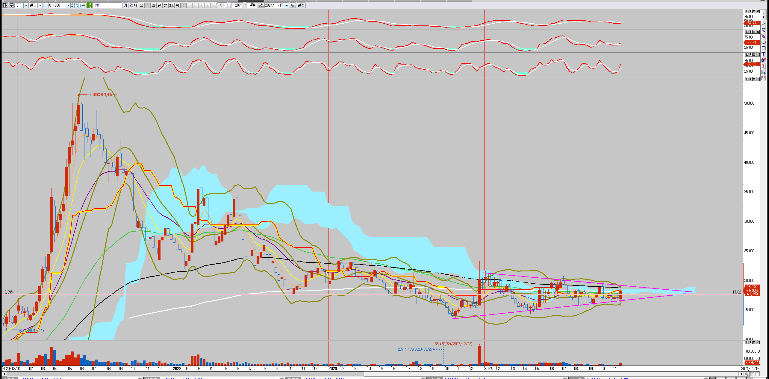Screen dimensions: 769x379
Task: Open chart settings wrench icon
Action: point(747,374)
